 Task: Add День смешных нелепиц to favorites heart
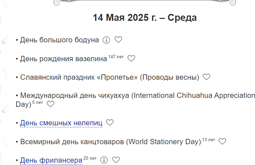(x=110, y=122)
